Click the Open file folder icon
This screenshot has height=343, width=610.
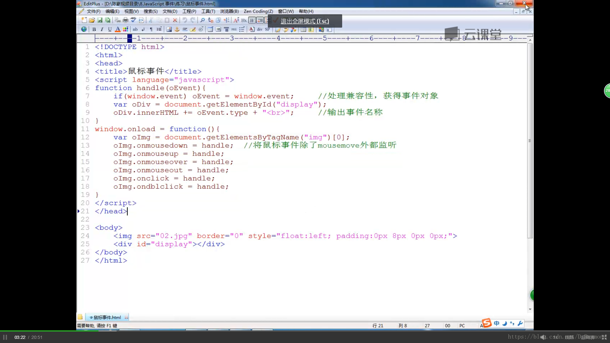click(x=92, y=20)
